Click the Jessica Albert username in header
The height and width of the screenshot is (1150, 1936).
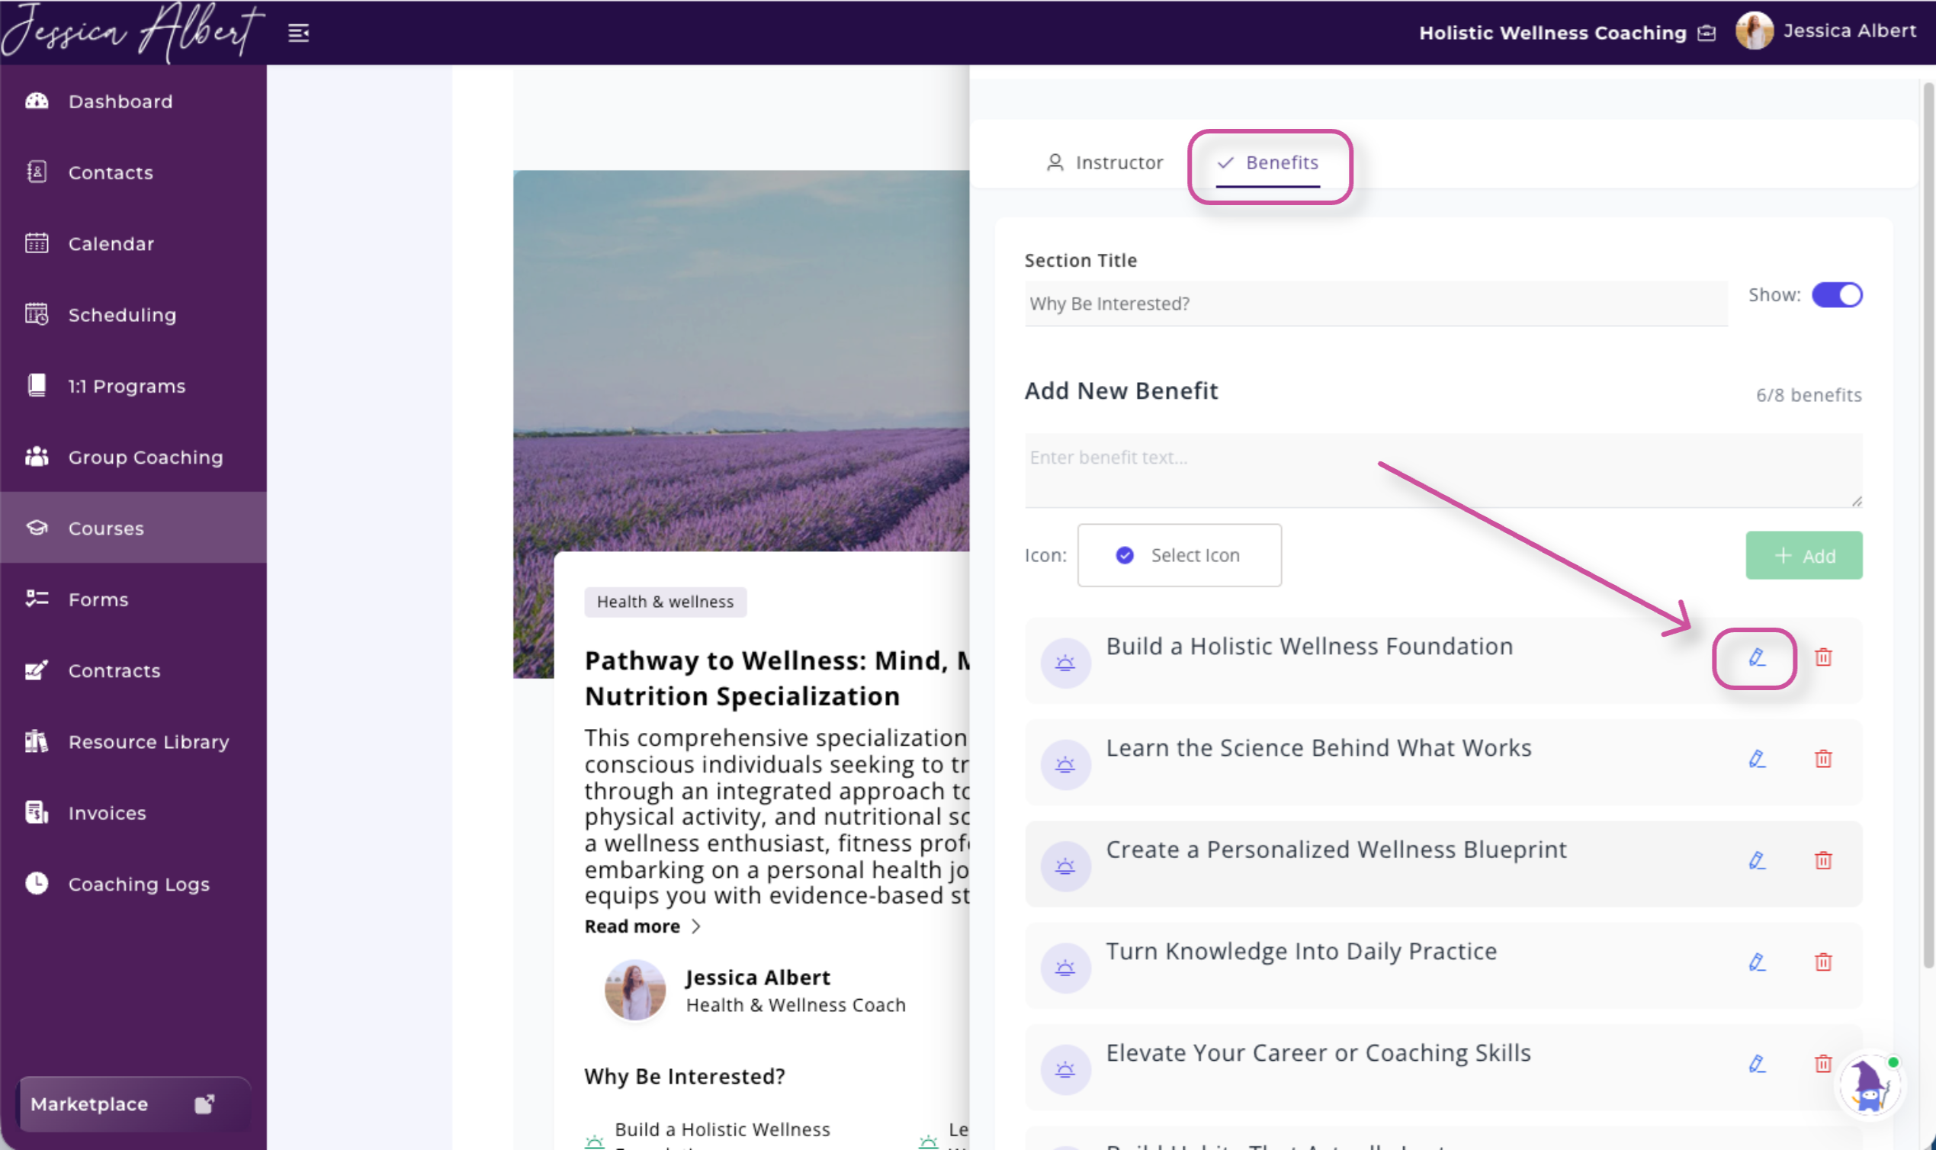[1849, 31]
